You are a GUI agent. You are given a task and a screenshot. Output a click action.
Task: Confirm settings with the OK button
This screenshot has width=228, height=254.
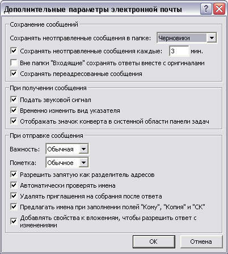click(x=154, y=242)
